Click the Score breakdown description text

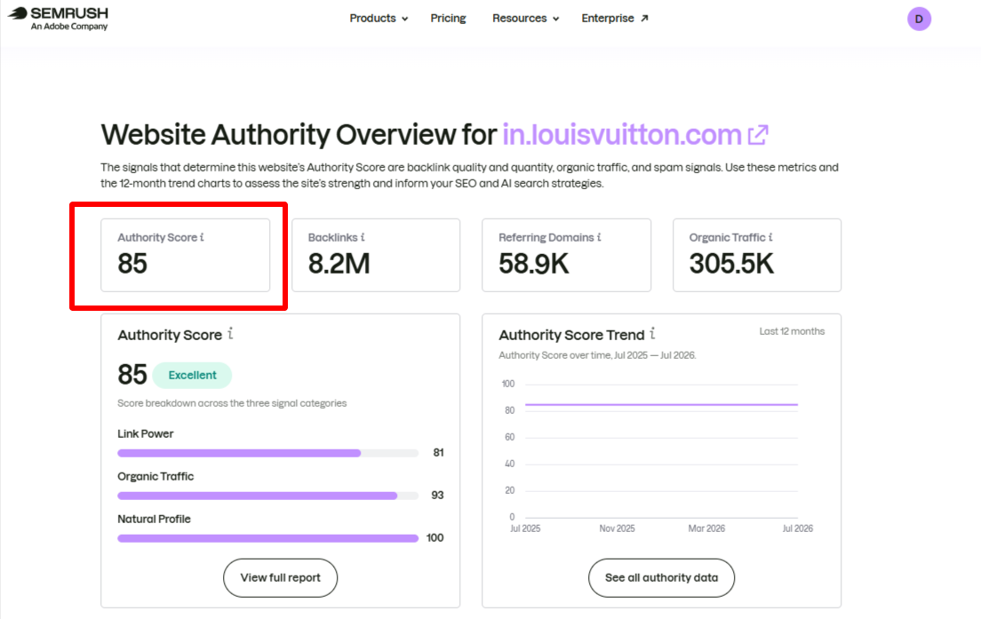click(x=232, y=403)
